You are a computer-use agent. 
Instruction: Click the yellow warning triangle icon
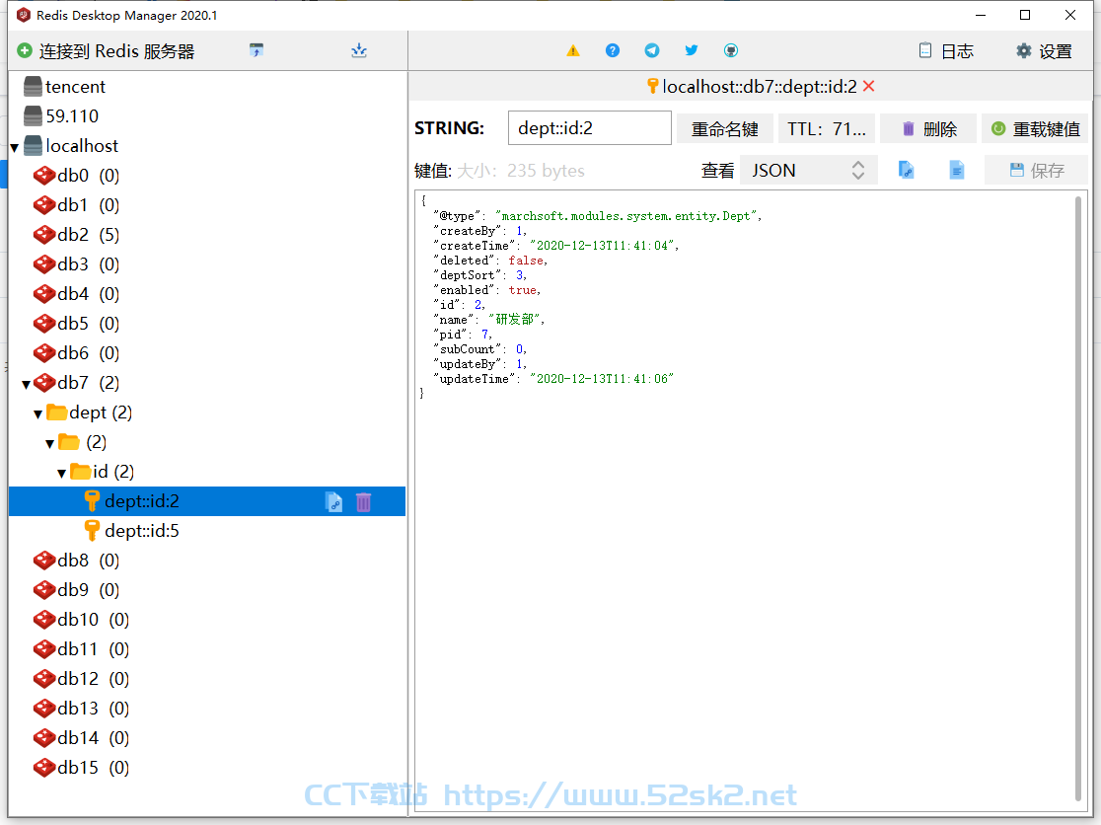click(573, 50)
